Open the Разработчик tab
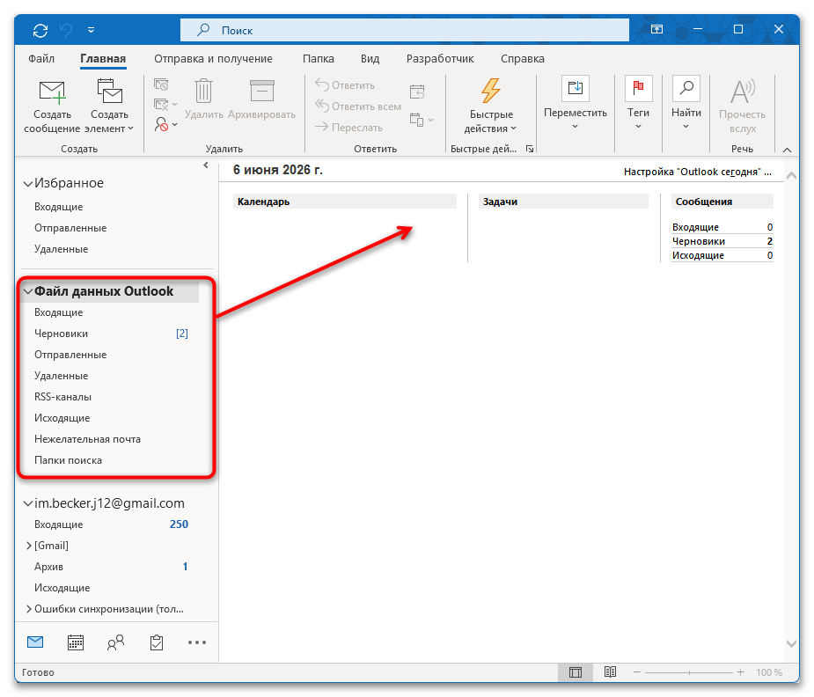814x697 pixels. tap(440, 59)
